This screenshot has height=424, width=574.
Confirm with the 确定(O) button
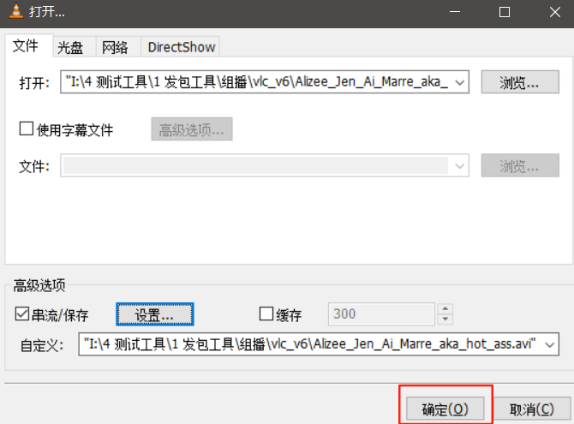pos(445,409)
